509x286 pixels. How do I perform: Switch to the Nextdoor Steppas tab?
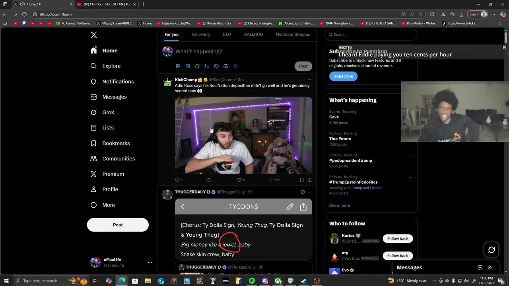[293, 35]
